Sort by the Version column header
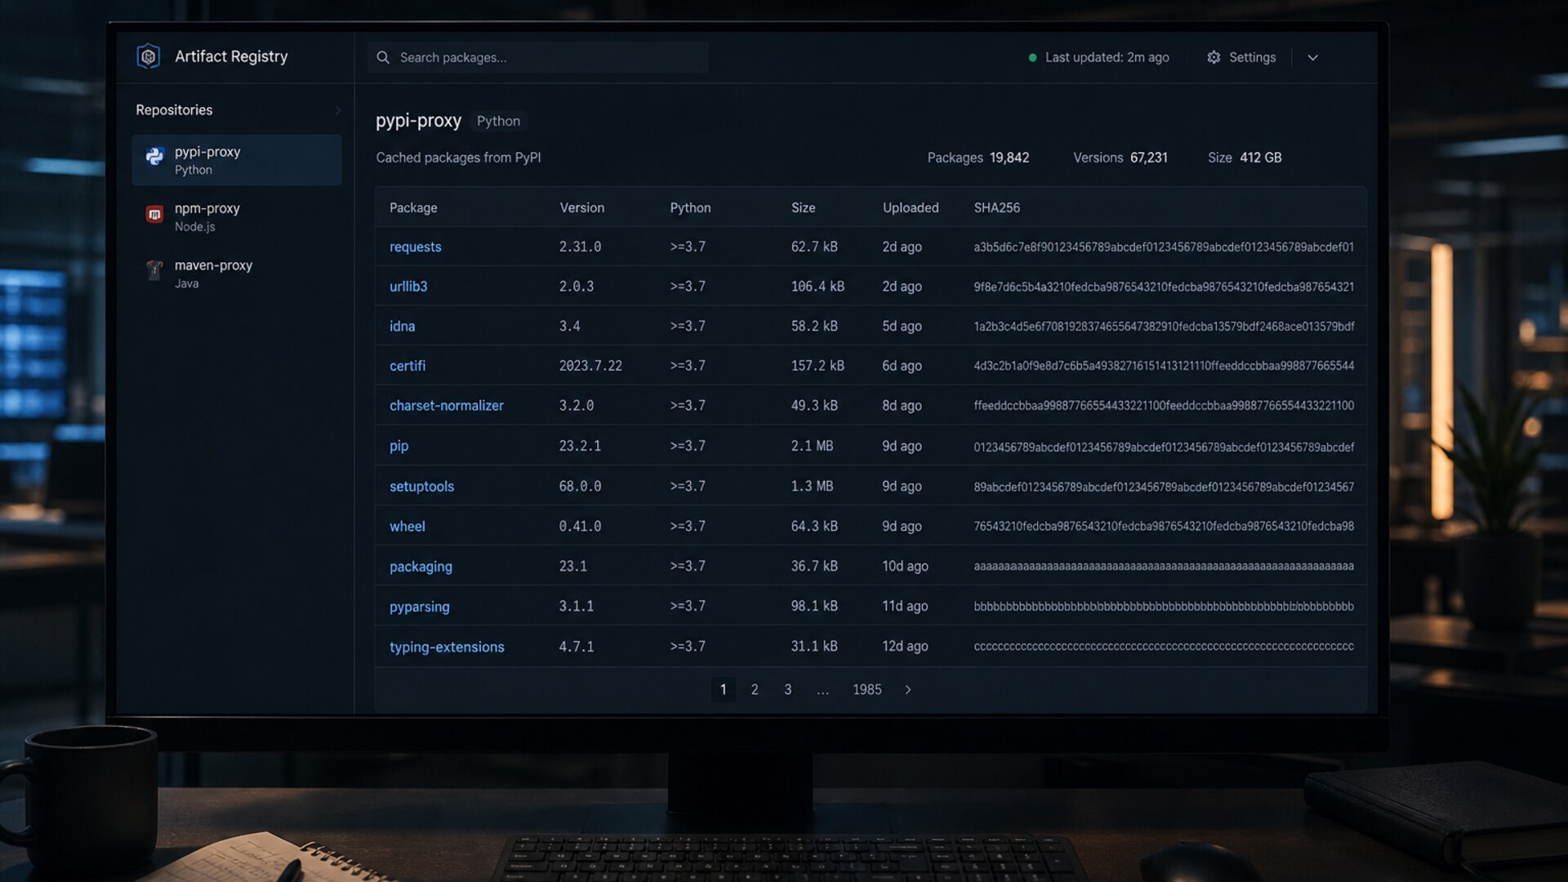The width and height of the screenshot is (1568, 882). click(582, 207)
